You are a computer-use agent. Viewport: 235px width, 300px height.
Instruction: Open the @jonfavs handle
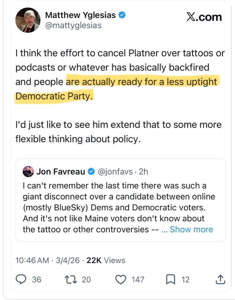click(x=114, y=172)
